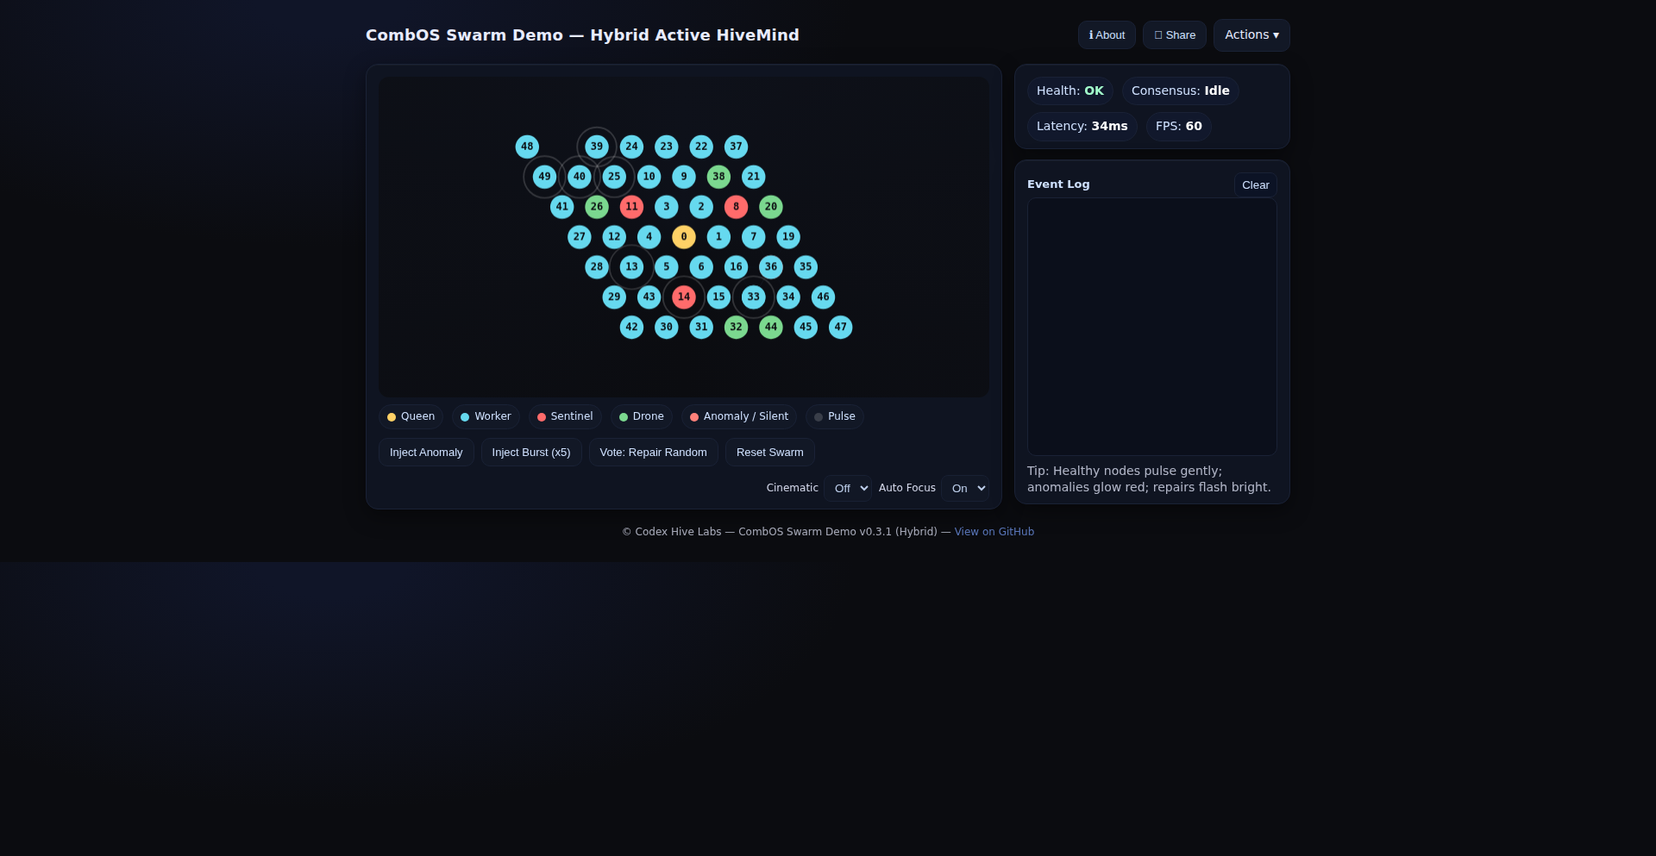Pick green drone node 26
1656x856 pixels.
tap(597, 207)
